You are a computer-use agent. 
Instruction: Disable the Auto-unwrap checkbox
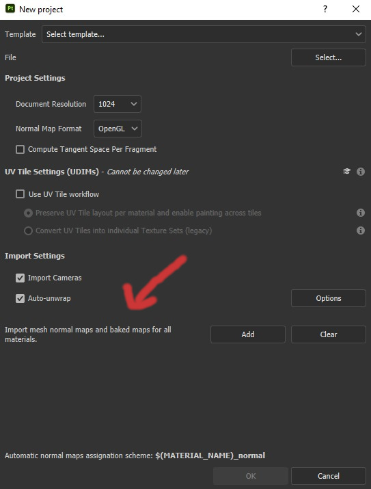coord(20,298)
